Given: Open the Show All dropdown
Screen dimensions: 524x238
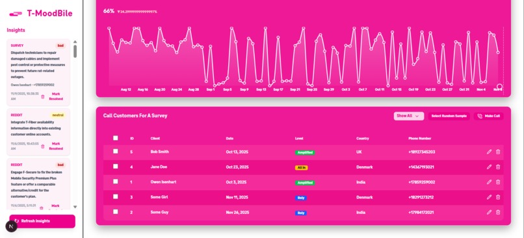Looking at the screenshot, I should 409,116.
